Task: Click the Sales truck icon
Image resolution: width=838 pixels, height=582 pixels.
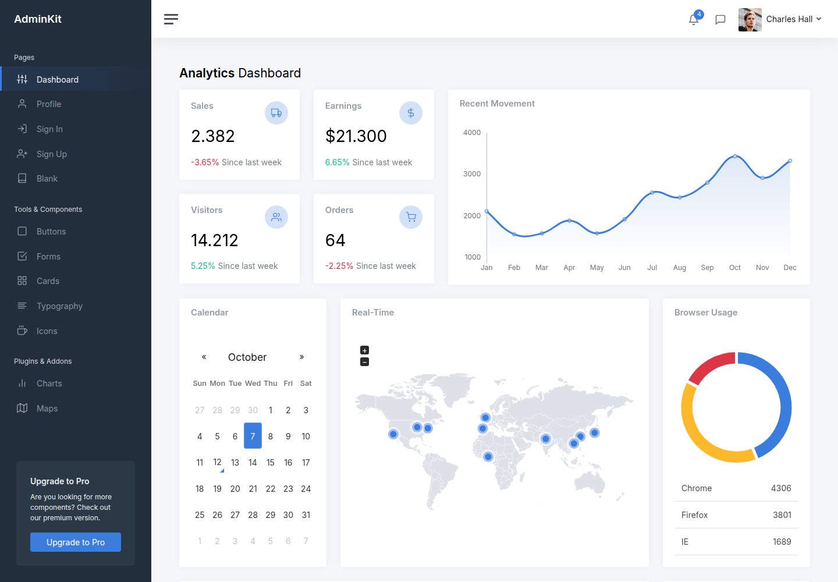Action: (276, 113)
